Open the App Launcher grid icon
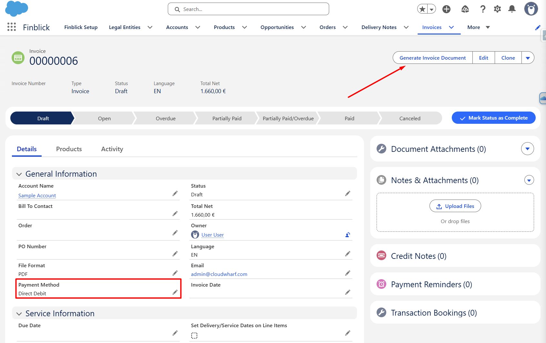 (x=12, y=27)
